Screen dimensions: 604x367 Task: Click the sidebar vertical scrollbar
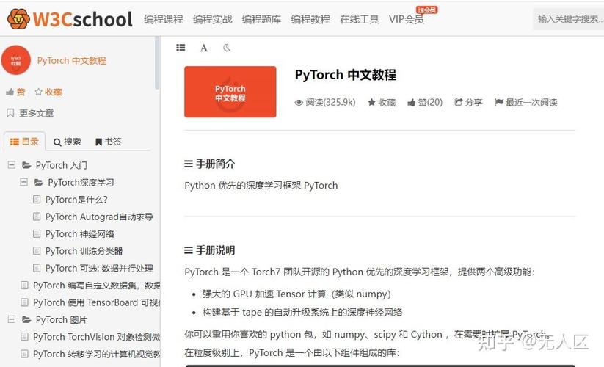point(157,63)
